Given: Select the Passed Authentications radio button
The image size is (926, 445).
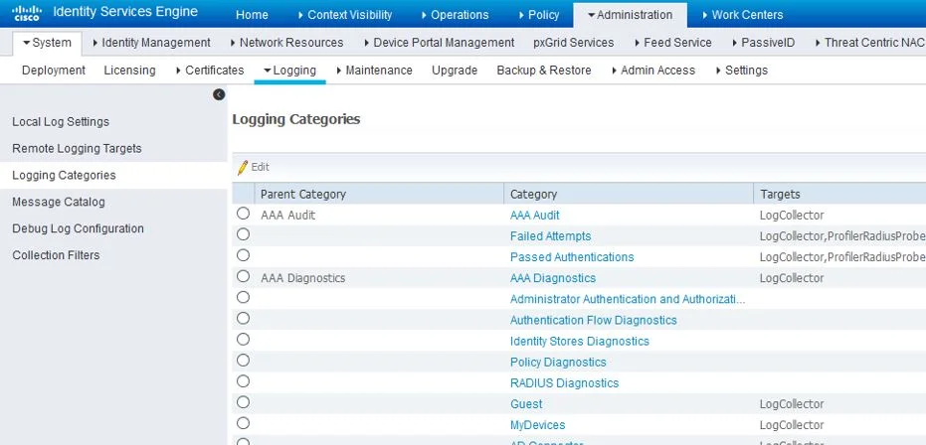Looking at the screenshot, I should point(244,255).
